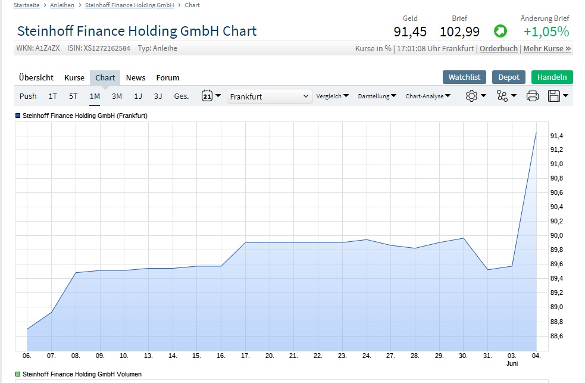Open the Frankfurt exchange dropdown
The image size is (585, 383).
point(269,96)
